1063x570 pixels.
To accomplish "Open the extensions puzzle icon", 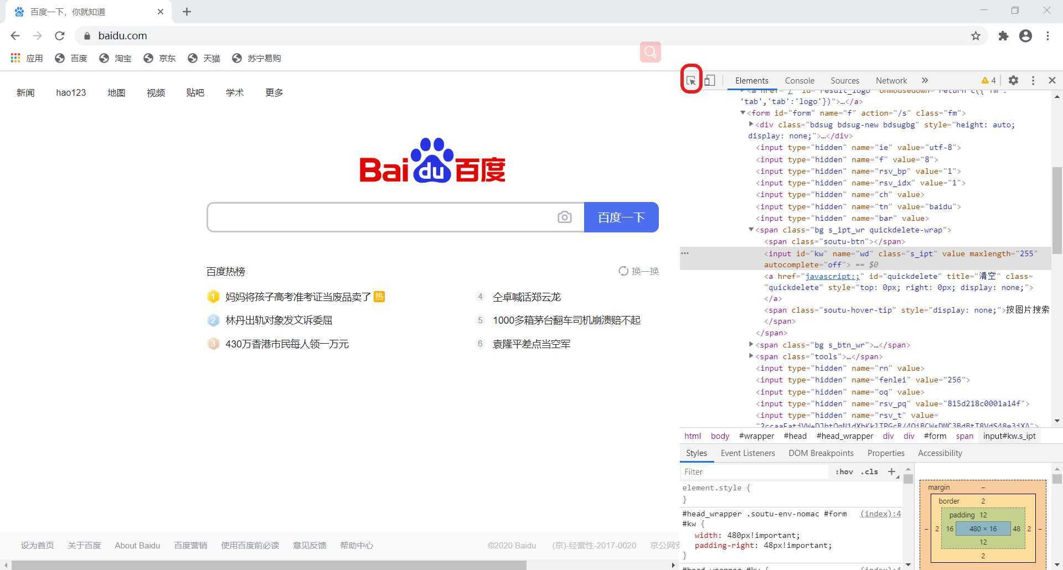I will pos(1003,36).
